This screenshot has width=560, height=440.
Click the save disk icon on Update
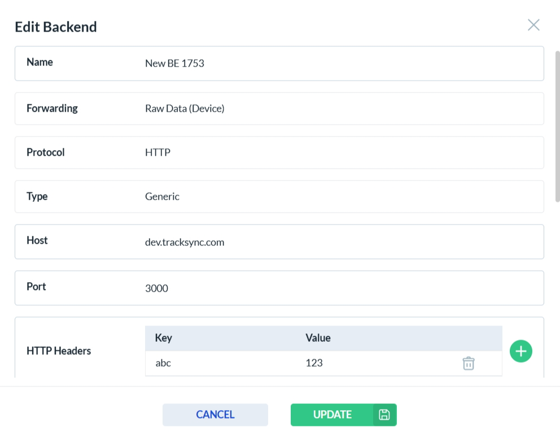click(x=384, y=415)
